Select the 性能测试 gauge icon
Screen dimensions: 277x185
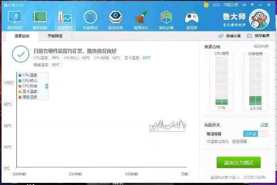(90, 19)
